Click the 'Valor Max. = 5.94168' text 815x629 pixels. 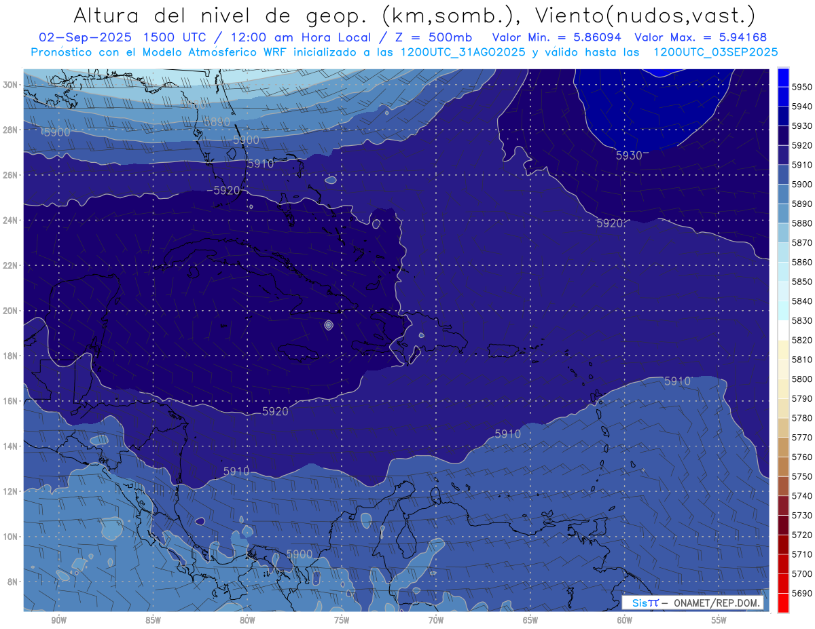[702, 37]
